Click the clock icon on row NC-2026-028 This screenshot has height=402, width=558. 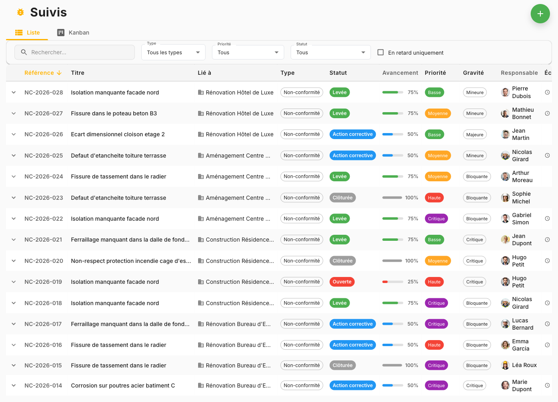[547, 92]
